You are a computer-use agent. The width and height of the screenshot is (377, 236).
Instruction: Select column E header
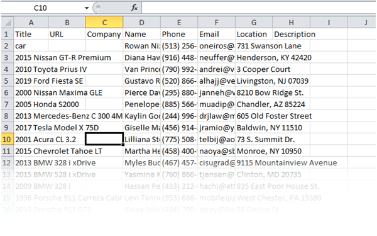[x=179, y=23]
